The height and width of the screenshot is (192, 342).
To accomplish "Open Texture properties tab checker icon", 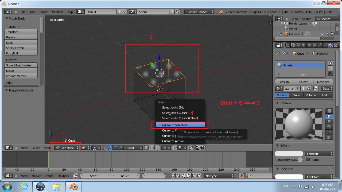I will tap(336, 45).
